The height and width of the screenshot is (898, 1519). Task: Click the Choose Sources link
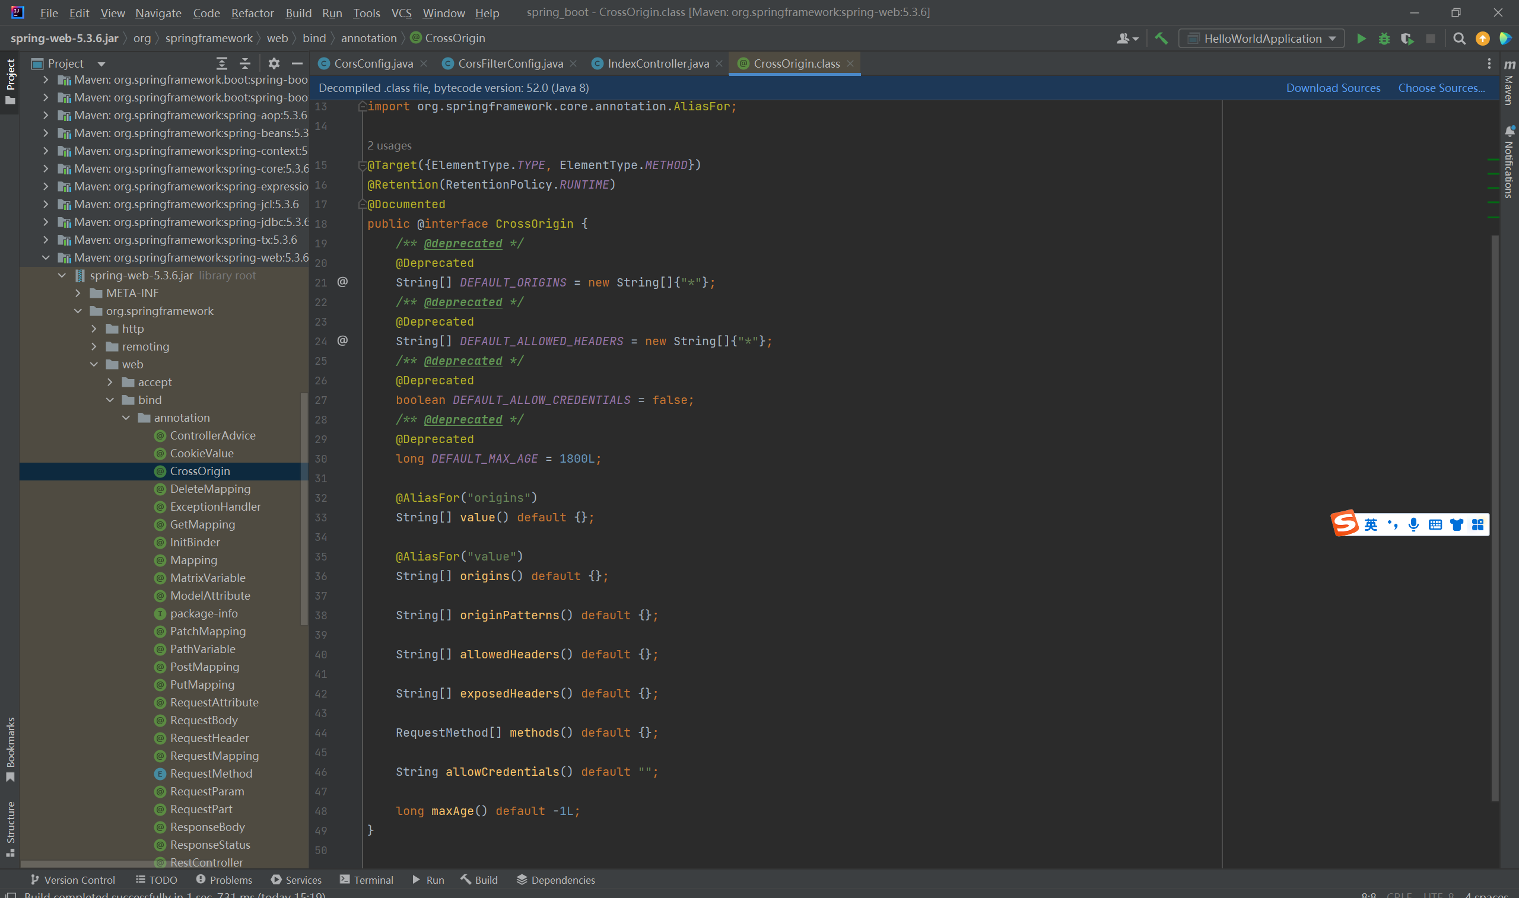(1441, 88)
